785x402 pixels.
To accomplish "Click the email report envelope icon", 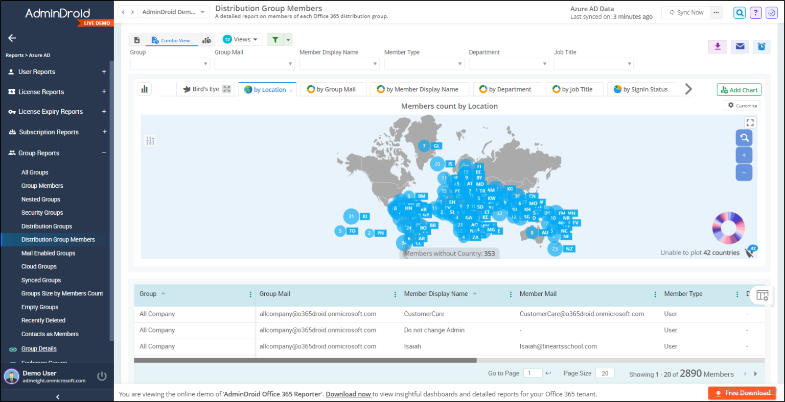I will pos(740,46).
